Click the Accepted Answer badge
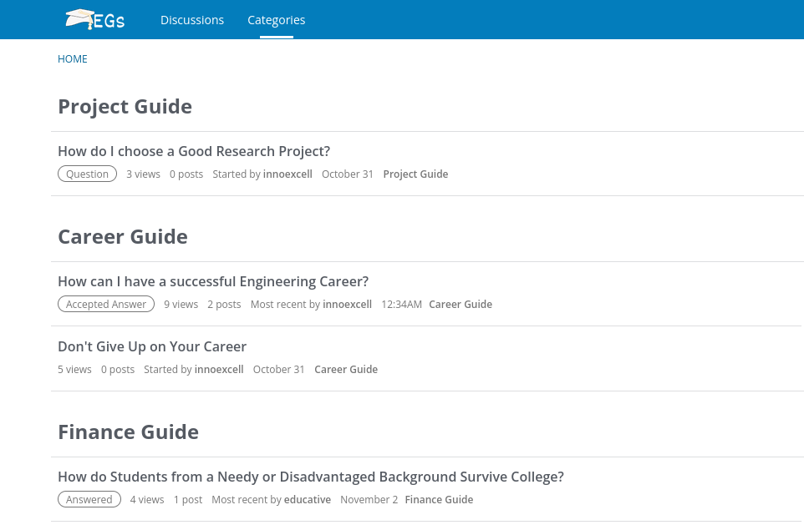The height and width of the screenshot is (525, 804). (x=106, y=304)
